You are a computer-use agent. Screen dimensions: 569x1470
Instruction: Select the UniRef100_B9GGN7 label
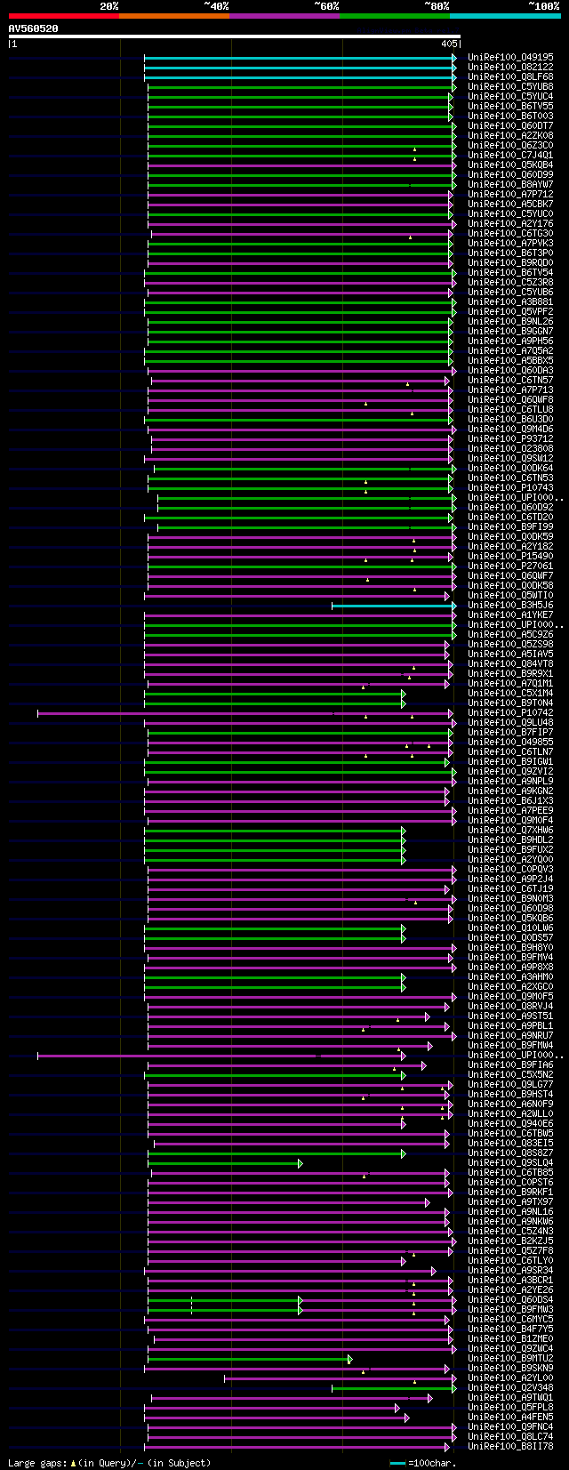[x=510, y=332]
